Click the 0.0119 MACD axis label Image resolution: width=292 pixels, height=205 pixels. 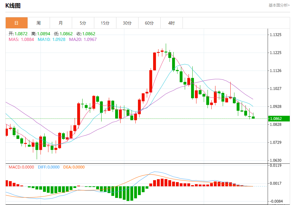276,165
